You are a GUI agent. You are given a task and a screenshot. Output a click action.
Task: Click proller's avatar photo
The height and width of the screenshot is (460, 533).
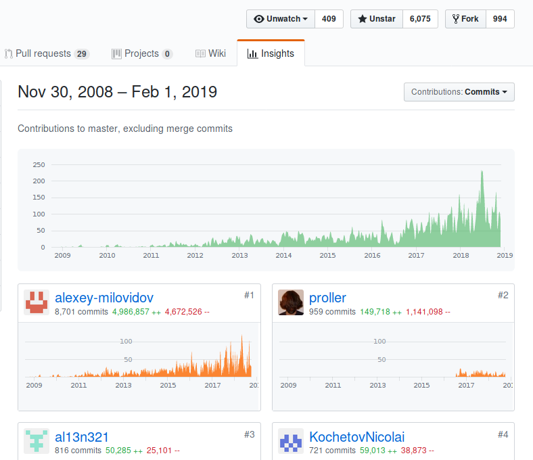point(291,302)
